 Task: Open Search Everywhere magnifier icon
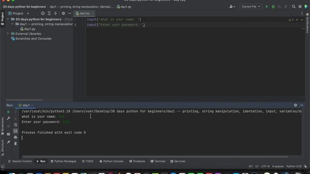coord(294,6)
